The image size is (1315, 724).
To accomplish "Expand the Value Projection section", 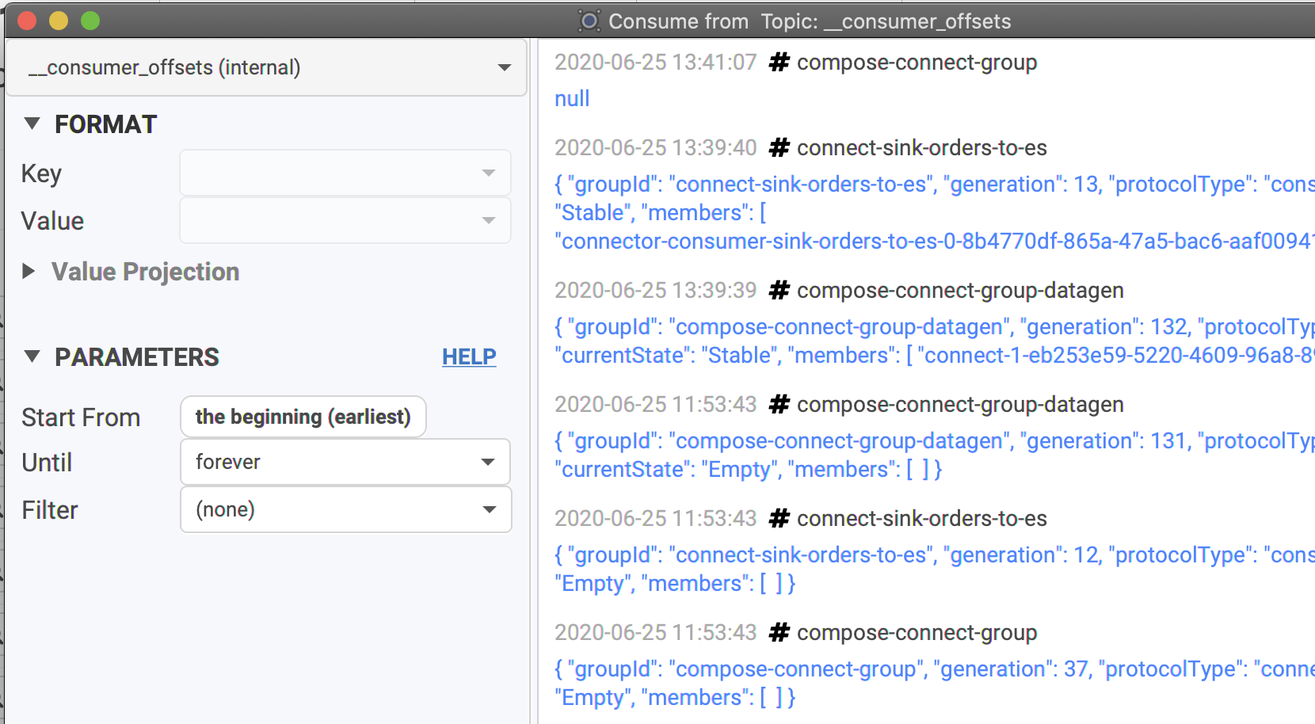I will click(x=29, y=272).
